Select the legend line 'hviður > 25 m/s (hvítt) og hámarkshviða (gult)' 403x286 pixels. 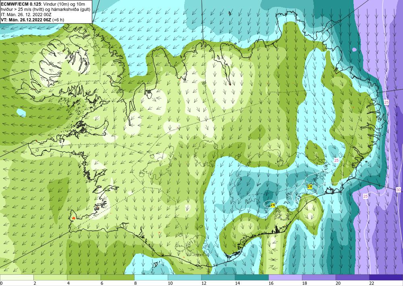pos(46,9)
